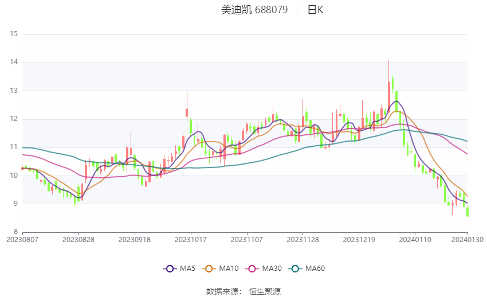Click the 数据来源: 恒生聚源 source text
The width and height of the screenshot is (487, 296).
pos(244,291)
